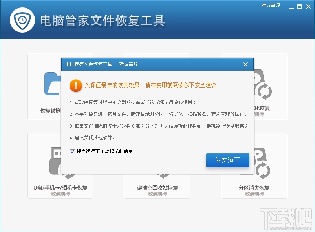Click 敬请期待 under 误清空回收站恢复
Image resolution: width=315 pixels, height=232 pixels.
pyautogui.click(x=157, y=194)
